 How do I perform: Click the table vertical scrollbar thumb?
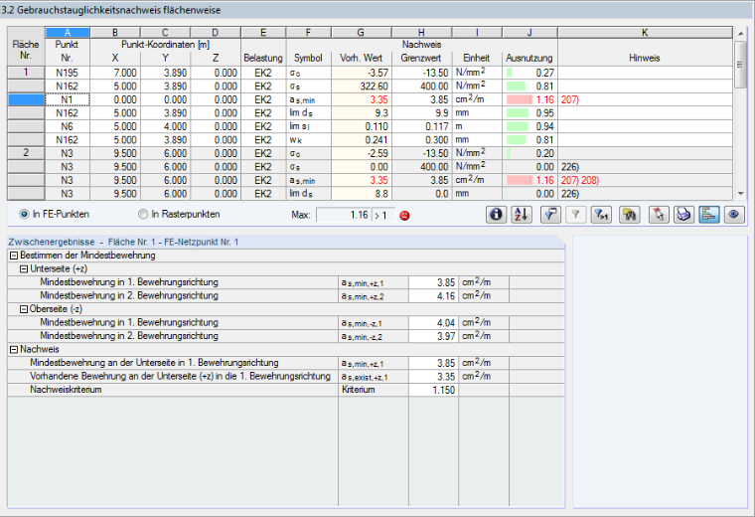740,65
